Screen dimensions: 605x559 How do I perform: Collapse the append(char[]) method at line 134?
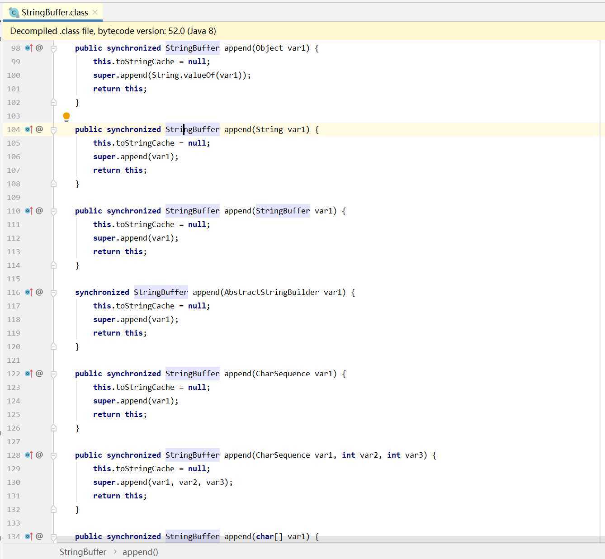[x=53, y=537]
